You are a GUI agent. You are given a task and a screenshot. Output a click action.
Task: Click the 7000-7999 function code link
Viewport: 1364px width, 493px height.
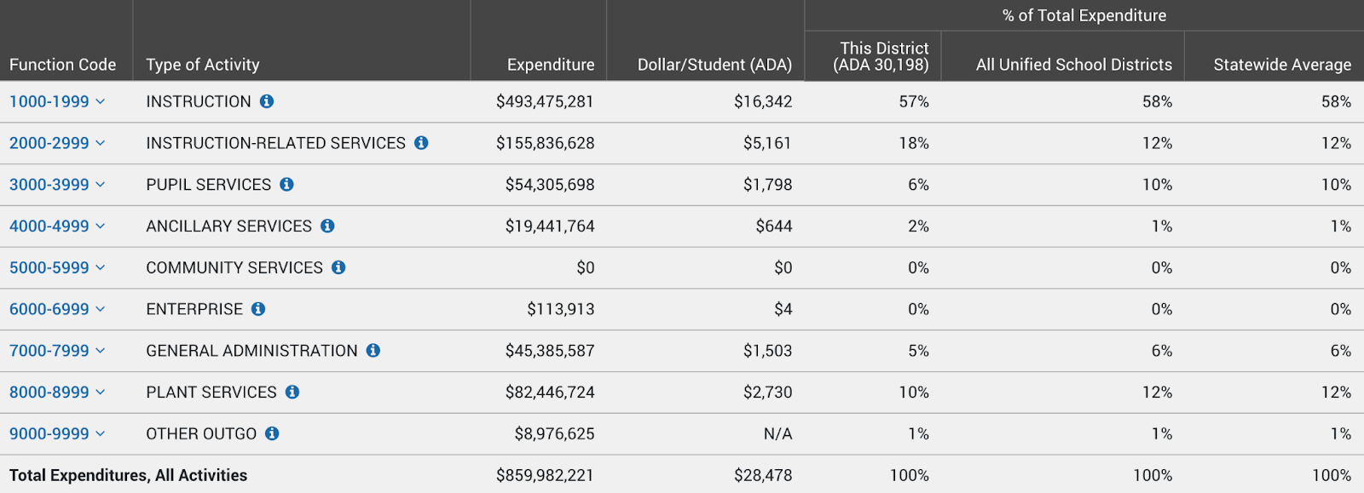57,351
